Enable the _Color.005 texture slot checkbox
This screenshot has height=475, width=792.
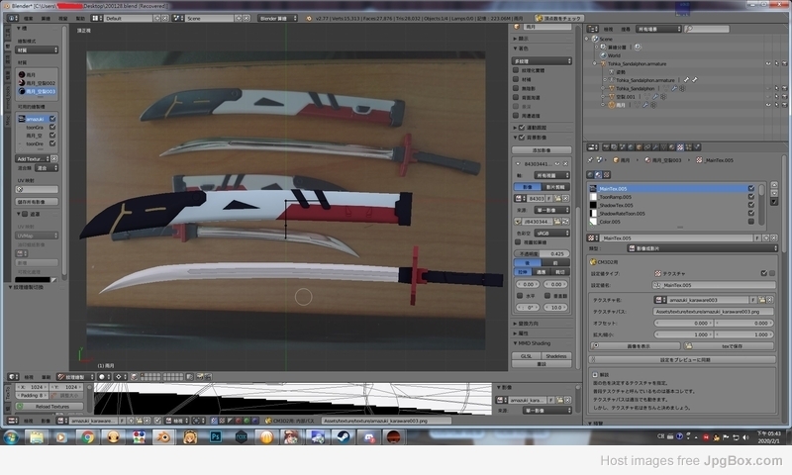[751, 222]
